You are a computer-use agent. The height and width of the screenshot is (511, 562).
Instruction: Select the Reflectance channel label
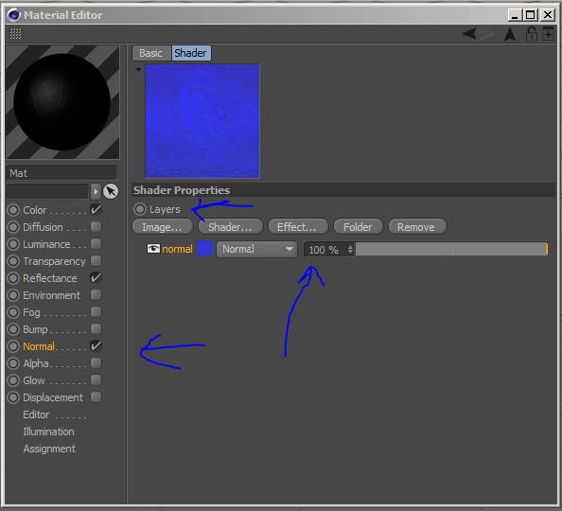pos(50,278)
